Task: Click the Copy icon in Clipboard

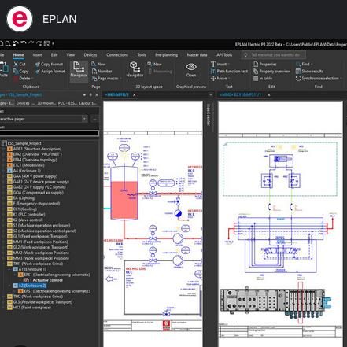Action: pos(16,71)
